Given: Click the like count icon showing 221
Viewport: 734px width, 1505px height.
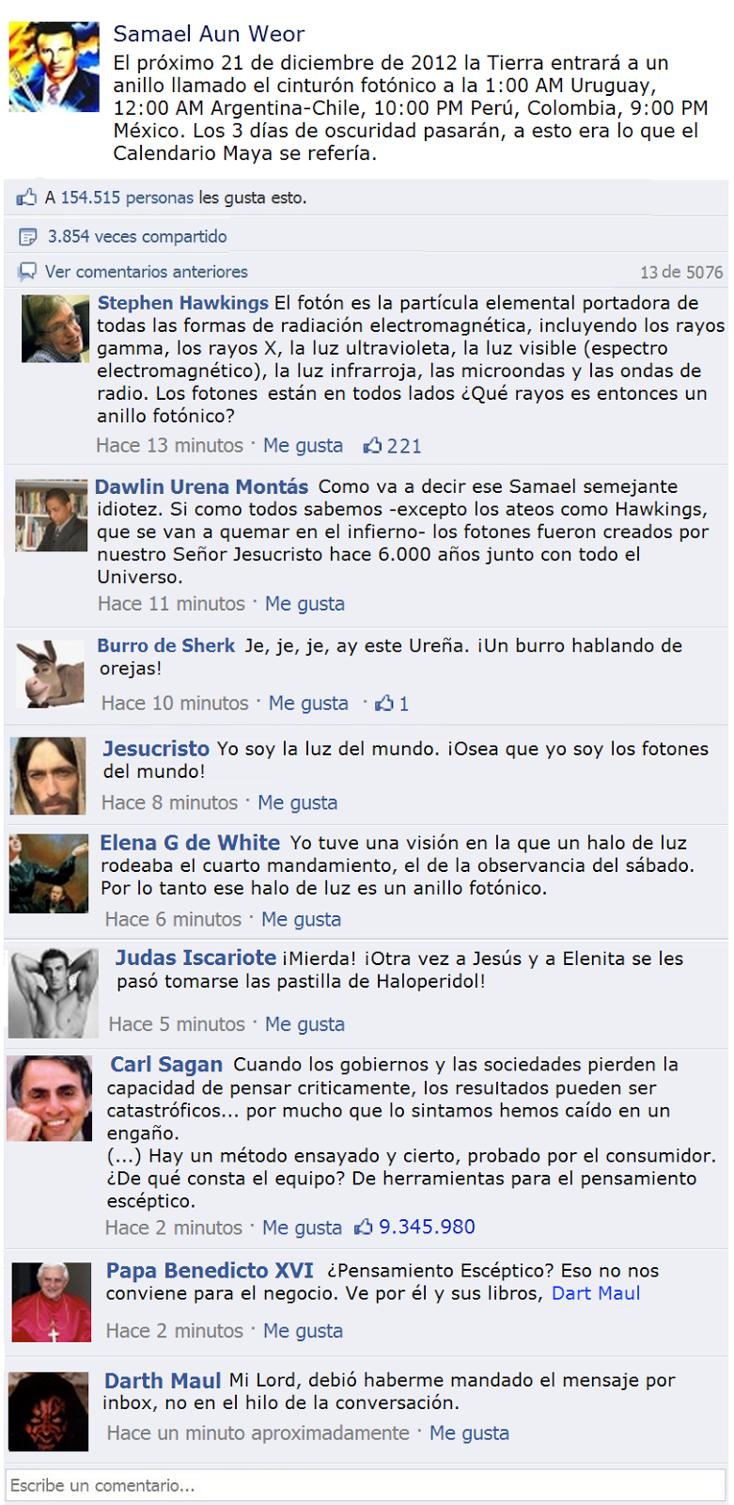Looking at the screenshot, I should pos(374,446).
